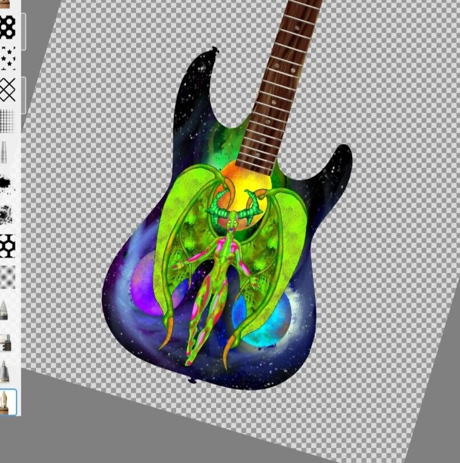Pick the grunge speckle texture brush

click(7, 215)
